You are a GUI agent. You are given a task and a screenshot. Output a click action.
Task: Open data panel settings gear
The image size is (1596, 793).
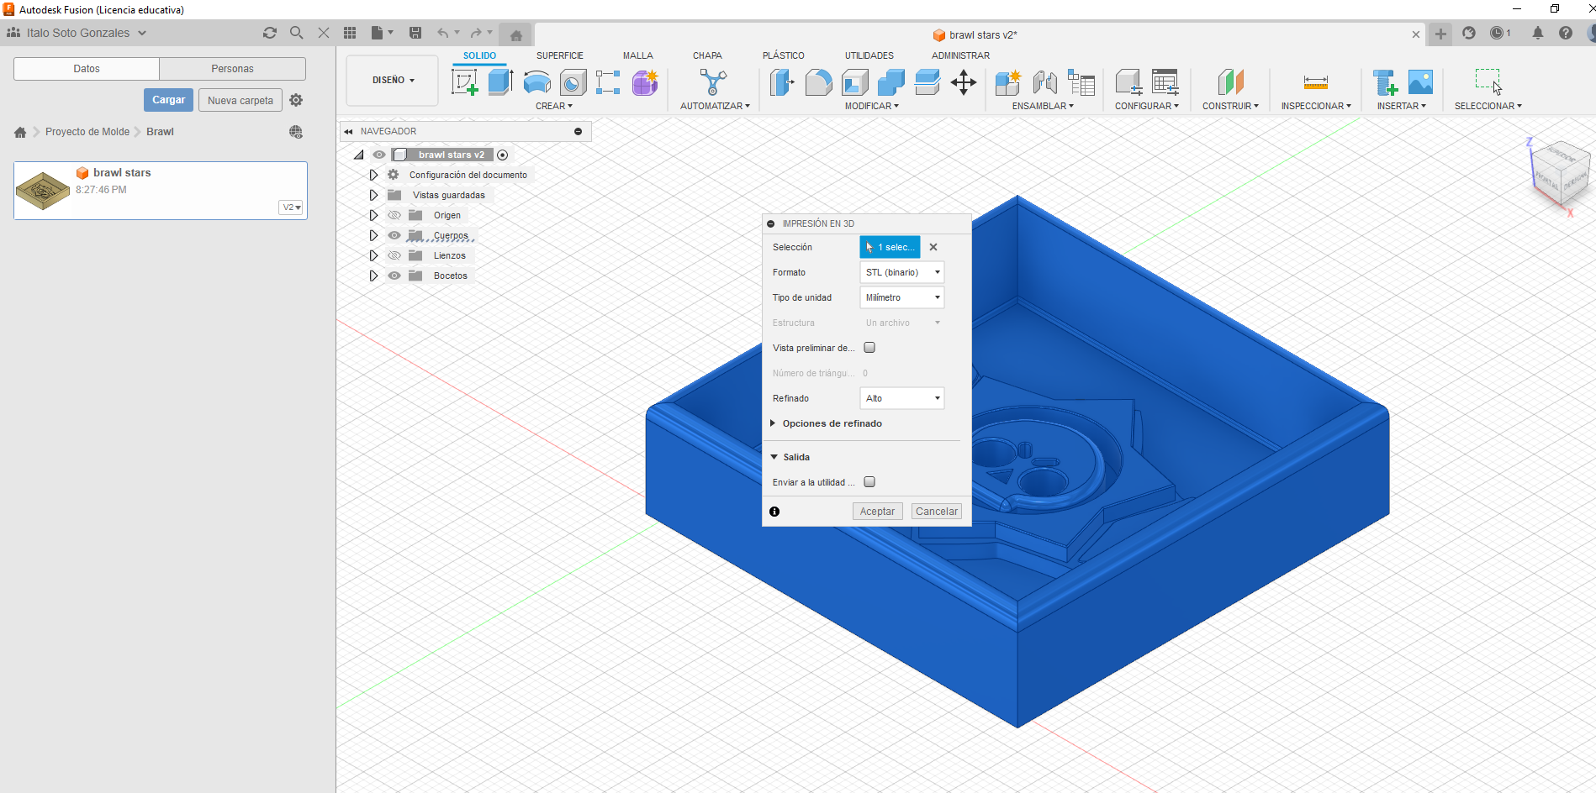pyautogui.click(x=296, y=100)
